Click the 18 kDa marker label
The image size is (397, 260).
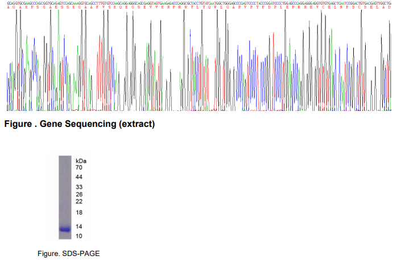click(79, 213)
